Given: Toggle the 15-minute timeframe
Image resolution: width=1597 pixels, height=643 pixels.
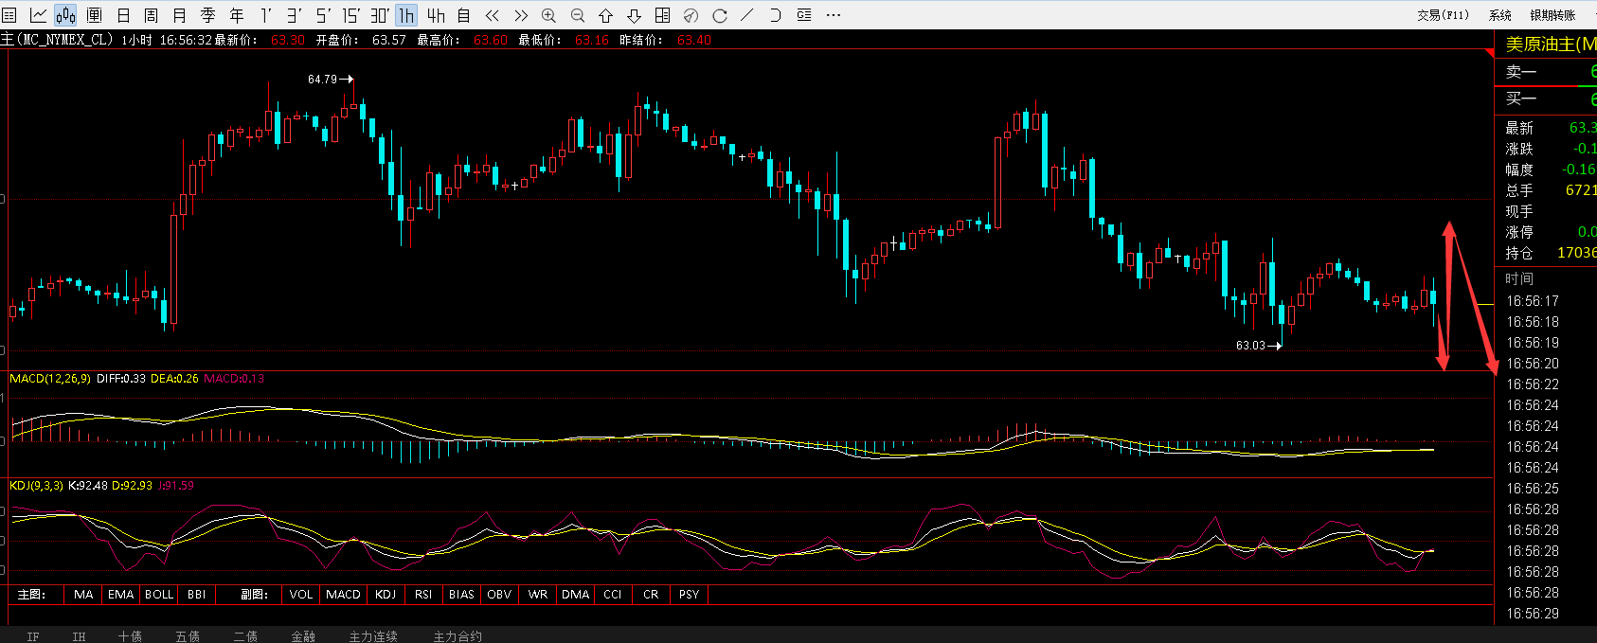Looking at the screenshot, I should [x=350, y=15].
